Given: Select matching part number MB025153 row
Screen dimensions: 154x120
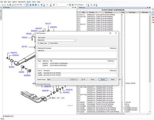Looking at the screenshot, I should pyautogui.click(x=77, y=51).
